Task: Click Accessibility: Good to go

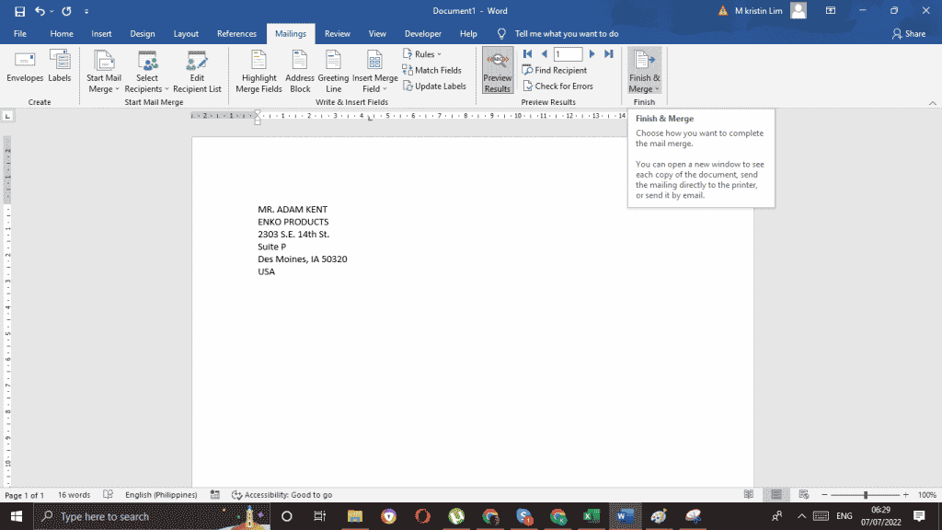Action: click(x=281, y=495)
